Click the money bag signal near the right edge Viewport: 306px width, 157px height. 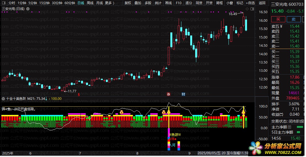click(x=243, y=112)
